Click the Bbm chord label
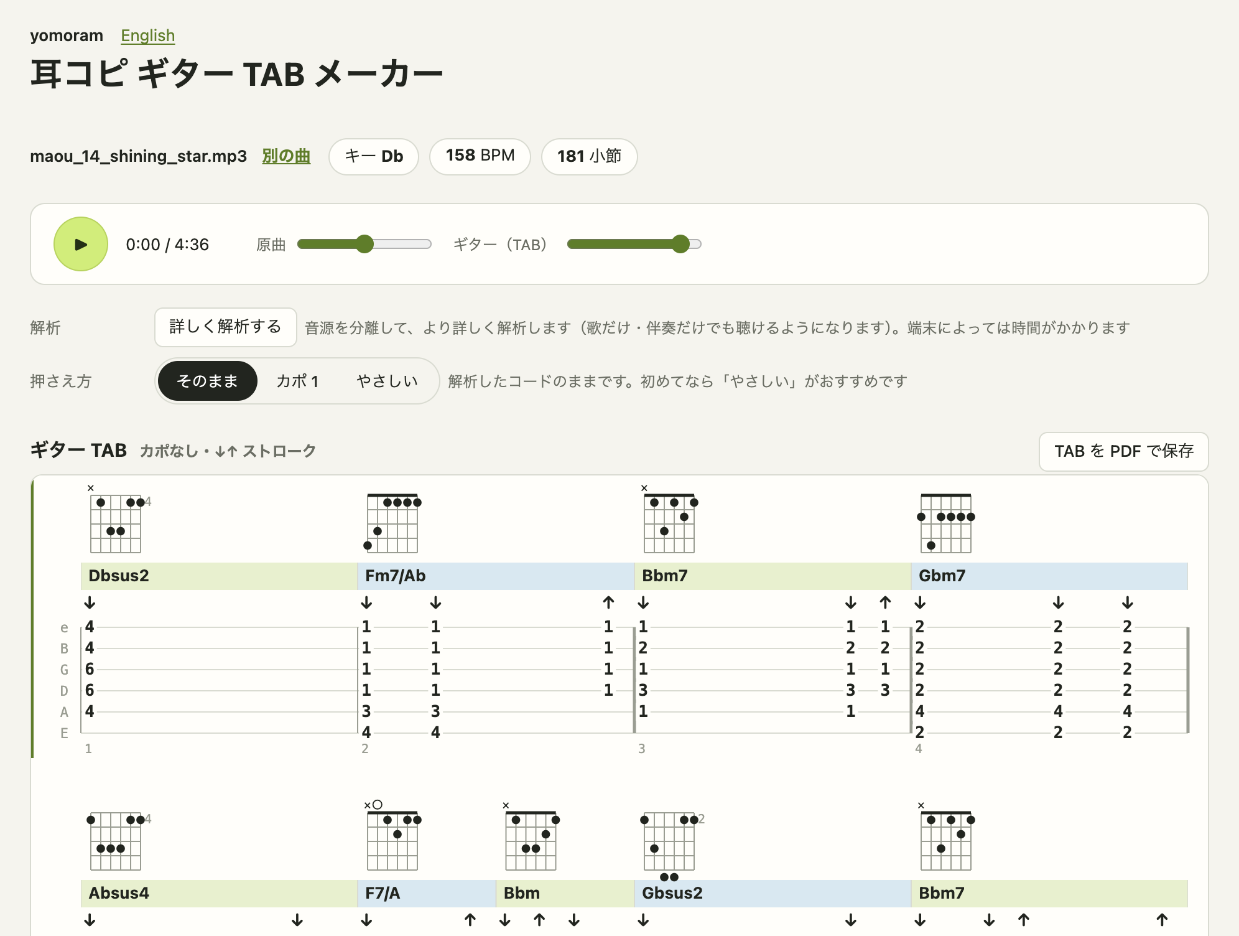This screenshot has width=1239, height=936. (521, 893)
